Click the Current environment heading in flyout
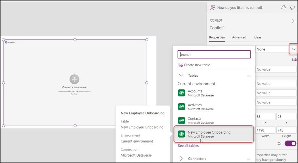 [196, 84]
